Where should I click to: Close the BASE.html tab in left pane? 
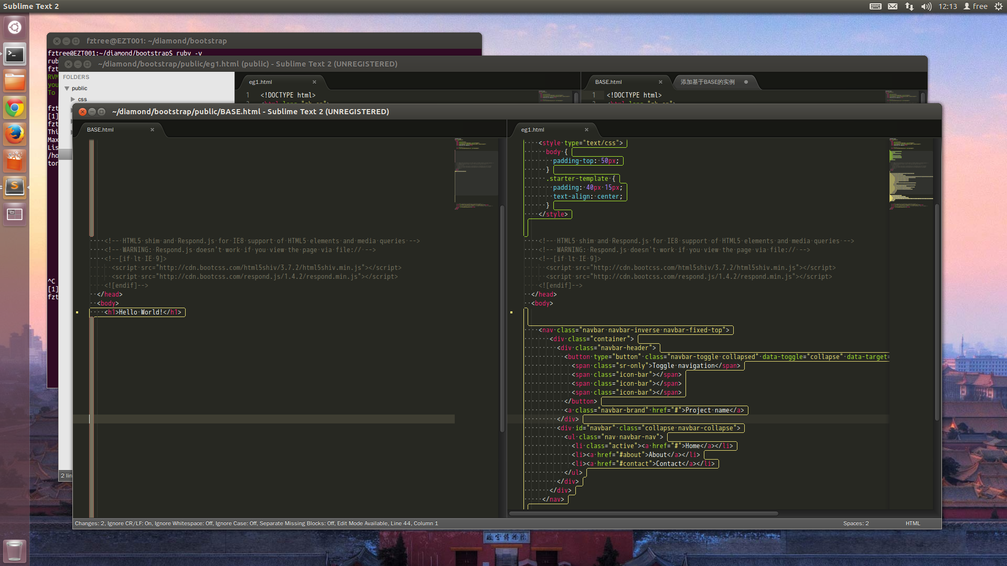(x=152, y=129)
